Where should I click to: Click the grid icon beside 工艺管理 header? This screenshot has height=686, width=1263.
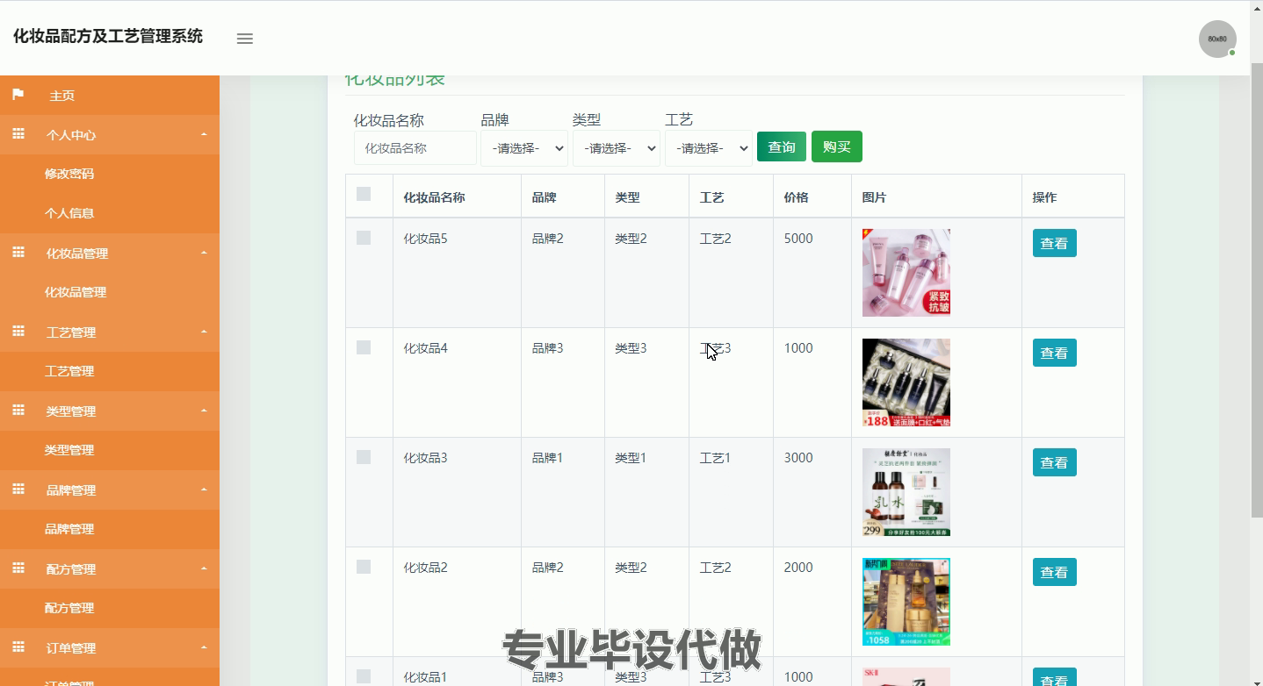pyautogui.click(x=18, y=332)
